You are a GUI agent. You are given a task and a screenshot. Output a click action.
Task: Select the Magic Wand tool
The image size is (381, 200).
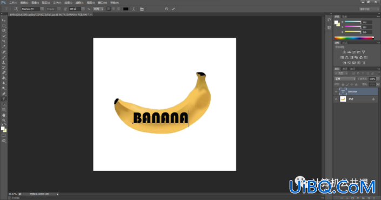4,36
